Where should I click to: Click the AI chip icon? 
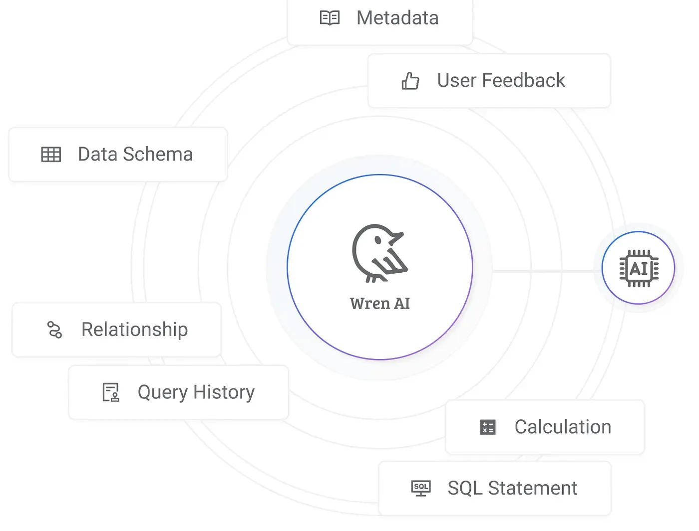click(x=639, y=268)
